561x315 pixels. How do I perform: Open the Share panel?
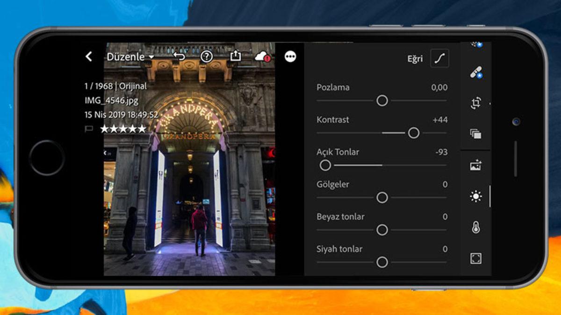tap(237, 56)
